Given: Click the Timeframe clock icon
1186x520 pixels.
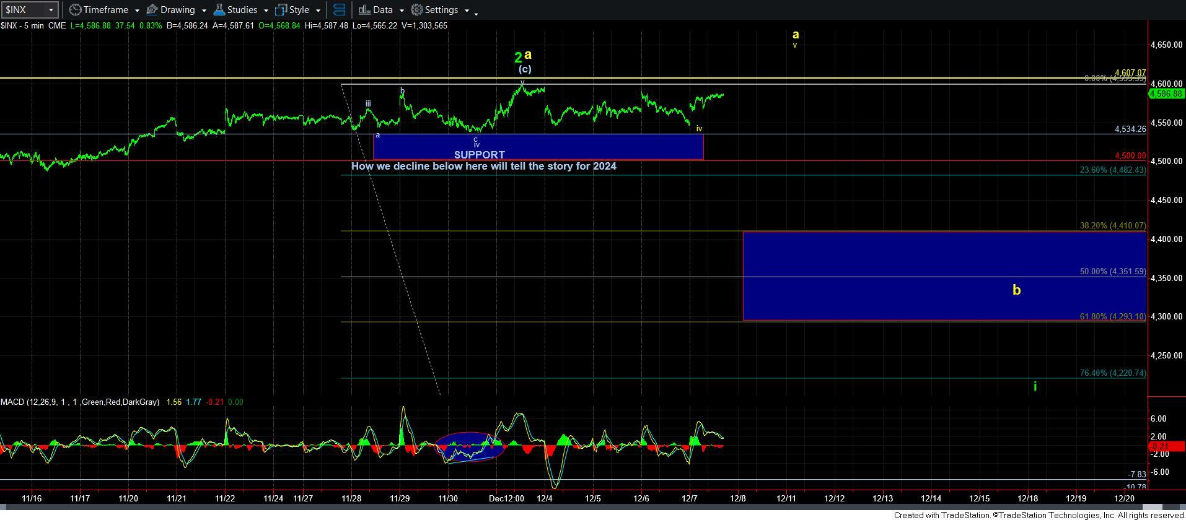Looking at the screenshot, I should 75,10.
